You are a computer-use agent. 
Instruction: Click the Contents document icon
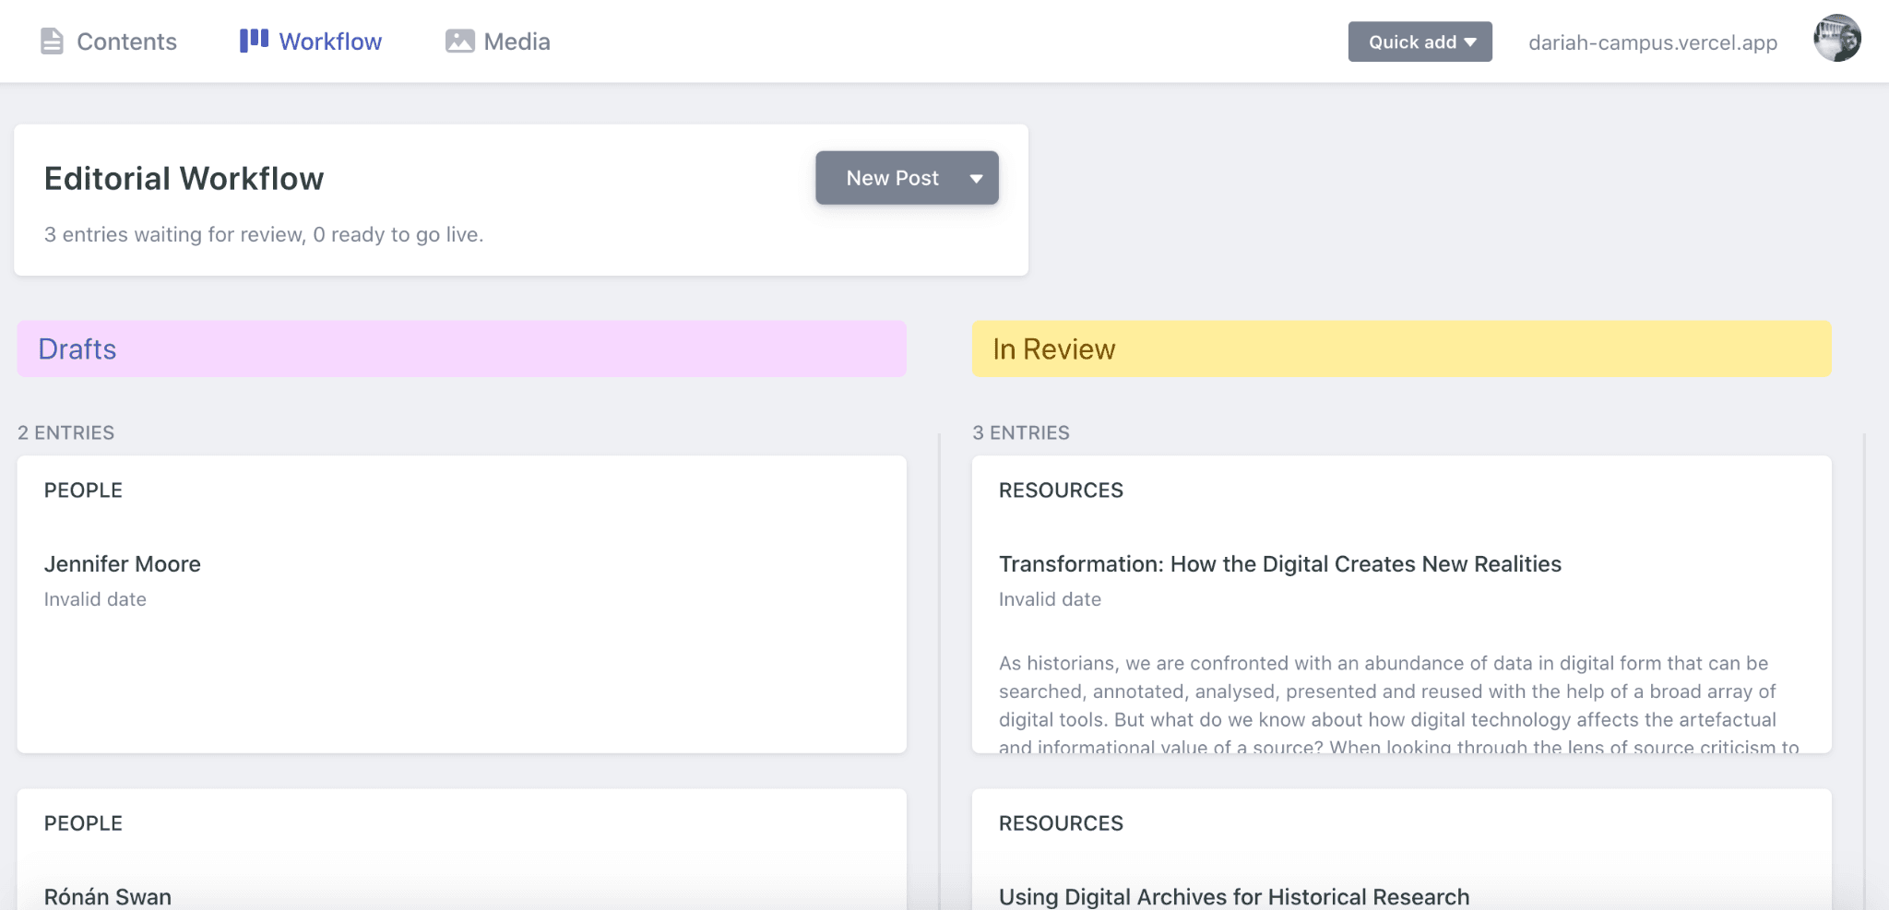53,41
